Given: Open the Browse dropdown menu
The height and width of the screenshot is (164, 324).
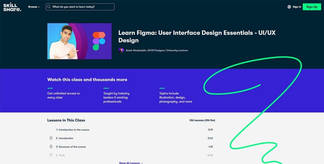Looking at the screenshot, I should click(34, 7).
